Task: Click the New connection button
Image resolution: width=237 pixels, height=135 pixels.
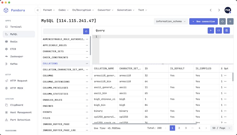Action: point(204,21)
